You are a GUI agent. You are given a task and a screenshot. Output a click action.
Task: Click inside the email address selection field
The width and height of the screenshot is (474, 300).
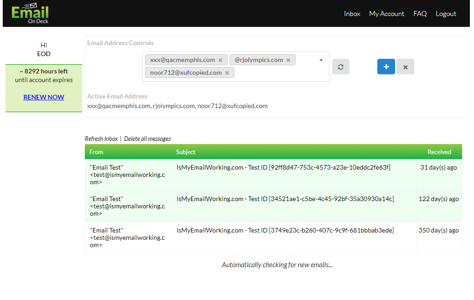pyautogui.click(x=278, y=73)
